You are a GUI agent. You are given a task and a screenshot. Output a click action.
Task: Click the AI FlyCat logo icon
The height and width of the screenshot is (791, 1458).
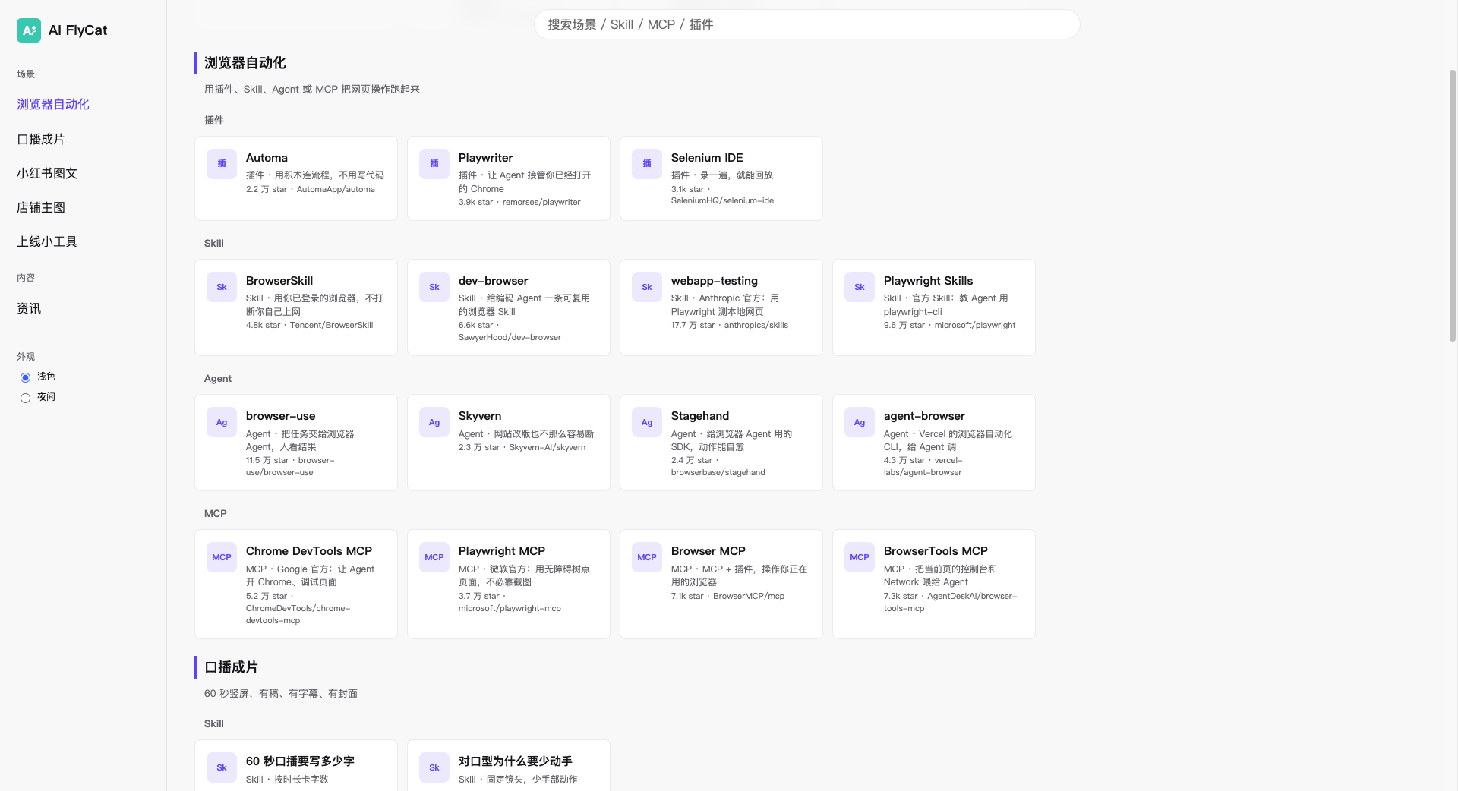coord(29,30)
